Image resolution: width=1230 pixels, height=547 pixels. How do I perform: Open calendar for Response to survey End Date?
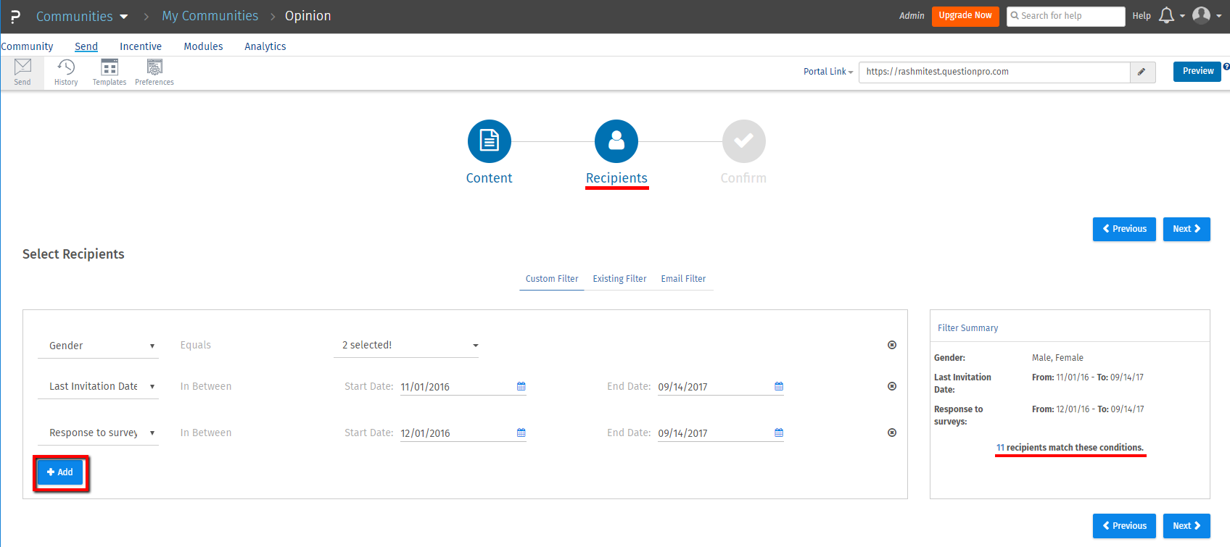[x=779, y=433]
